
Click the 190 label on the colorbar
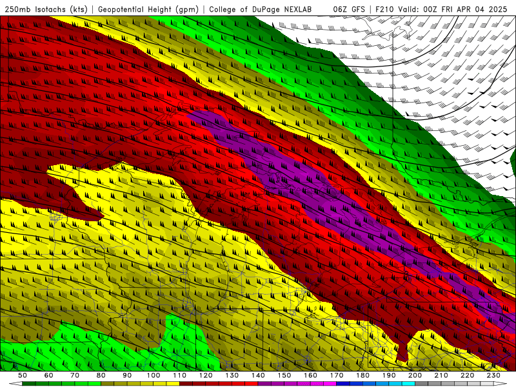(389, 375)
